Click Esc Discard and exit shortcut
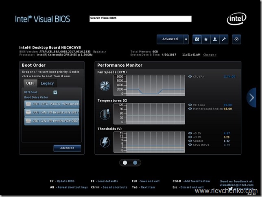This screenshot has height=197, width=262. pyautogui.click(x=188, y=187)
